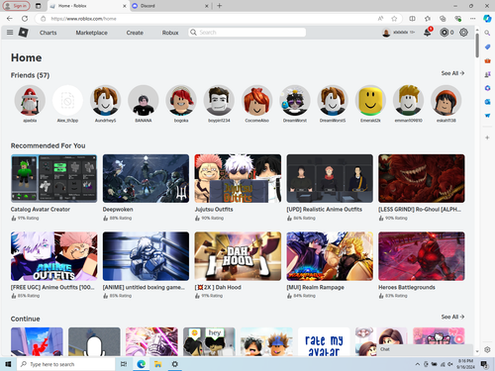Image resolution: width=495 pixels, height=371 pixels.
Task: Open Task View on the taskbar
Action: (x=124, y=364)
